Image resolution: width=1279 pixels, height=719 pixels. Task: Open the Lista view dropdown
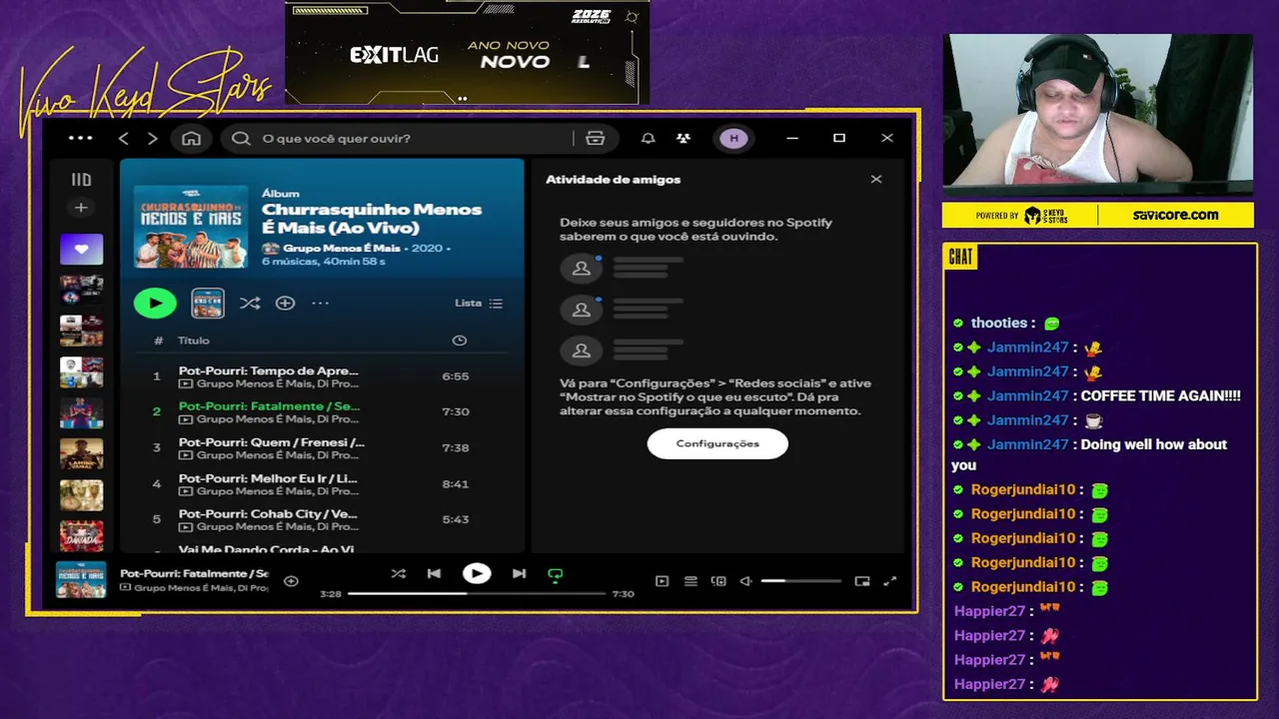click(x=479, y=303)
